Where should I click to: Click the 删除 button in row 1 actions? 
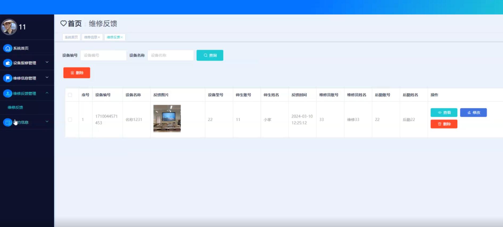pyautogui.click(x=444, y=124)
